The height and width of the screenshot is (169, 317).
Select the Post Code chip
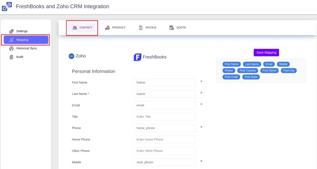(231, 77)
